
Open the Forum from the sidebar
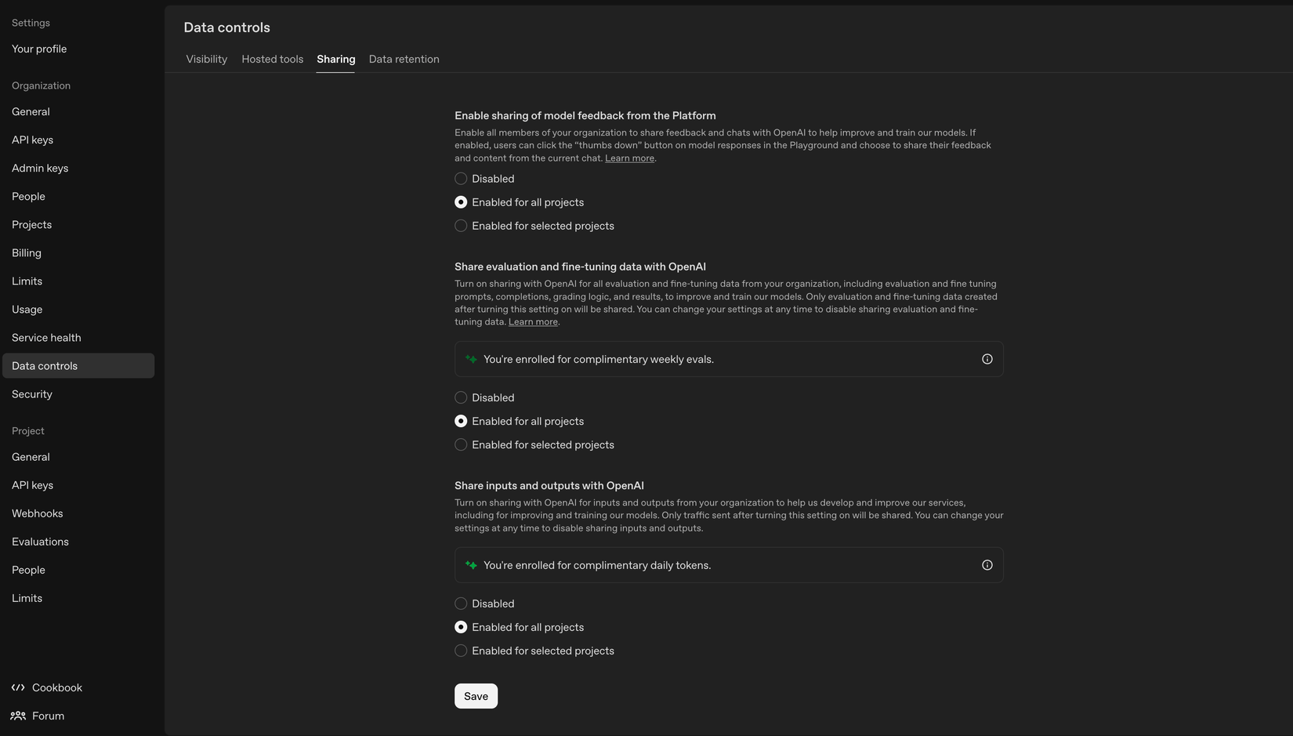[x=47, y=716]
